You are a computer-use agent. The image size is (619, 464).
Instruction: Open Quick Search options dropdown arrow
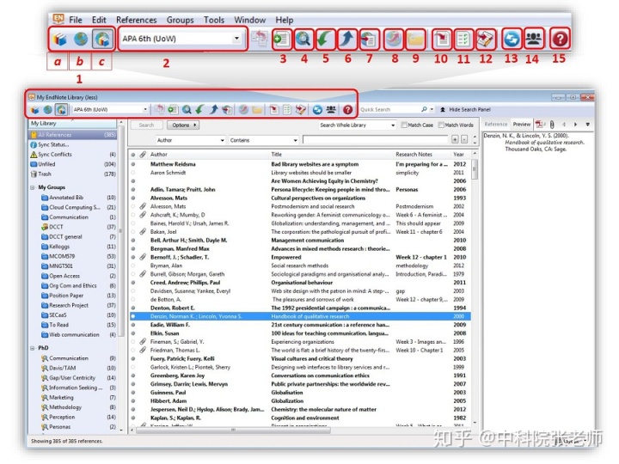tap(432, 109)
